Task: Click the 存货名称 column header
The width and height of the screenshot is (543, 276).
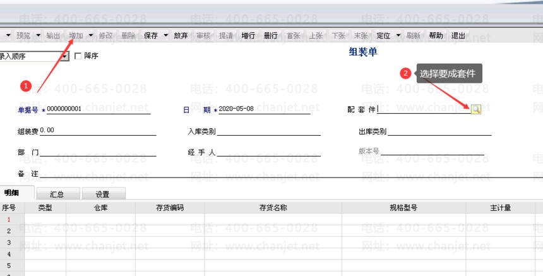Action: 273,208
